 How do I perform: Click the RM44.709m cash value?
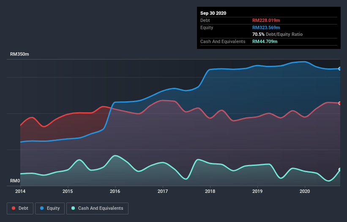(265, 41)
